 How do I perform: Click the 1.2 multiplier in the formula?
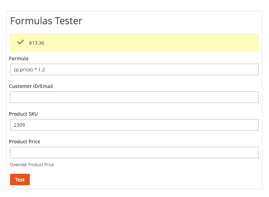tap(42, 70)
